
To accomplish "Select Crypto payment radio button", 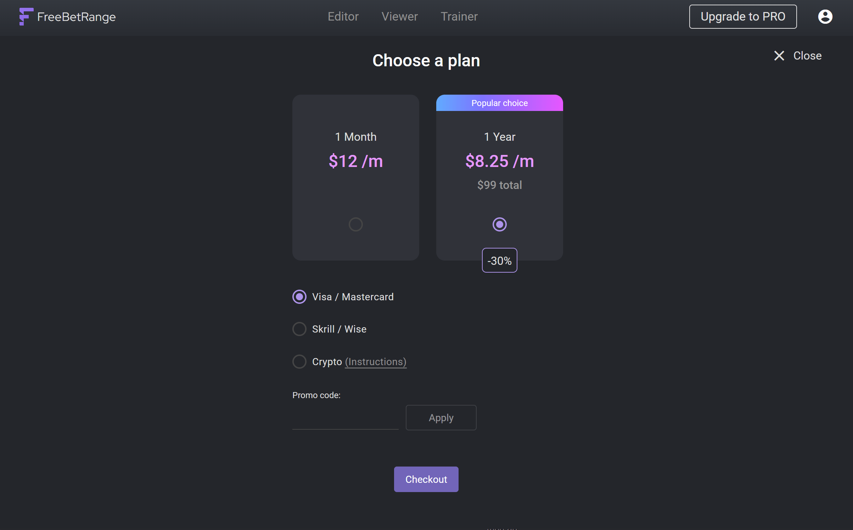I will click(299, 362).
